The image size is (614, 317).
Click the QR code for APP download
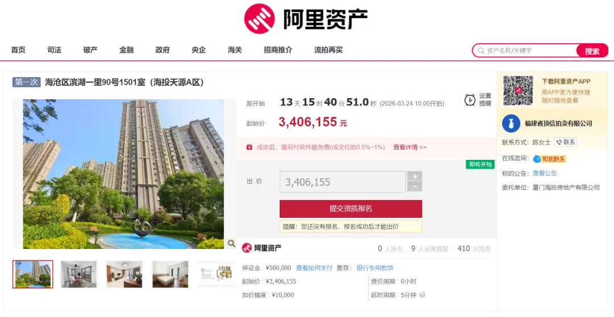click(x=518, y=91)
